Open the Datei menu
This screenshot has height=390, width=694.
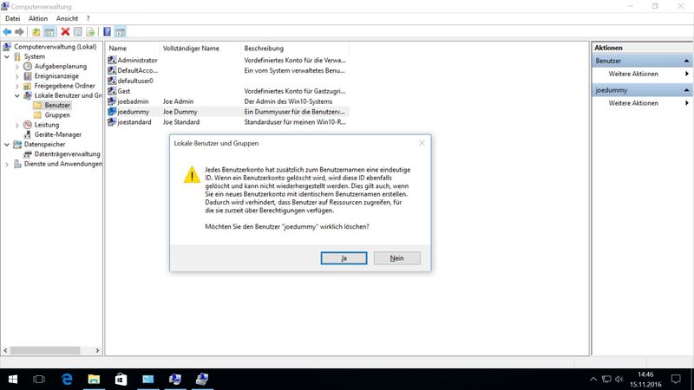tap(12, 18)
